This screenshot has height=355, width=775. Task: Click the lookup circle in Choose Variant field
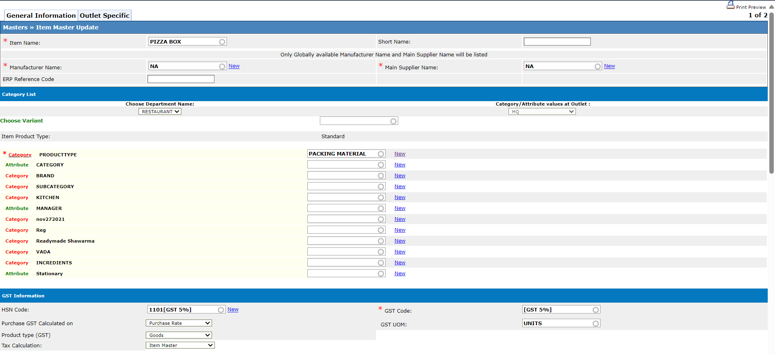(393, 121)
